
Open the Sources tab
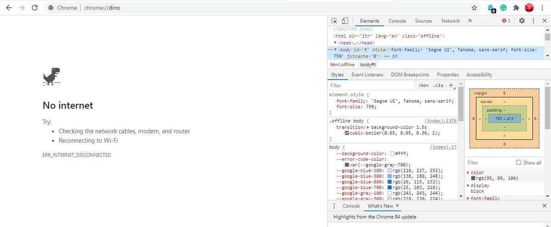(423, 21)
